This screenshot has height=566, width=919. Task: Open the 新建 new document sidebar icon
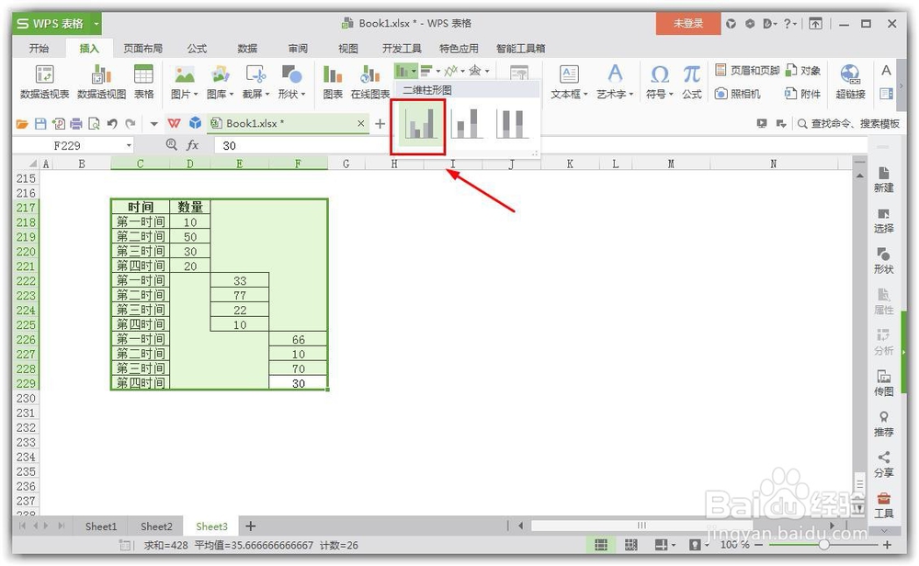(884, 182)
